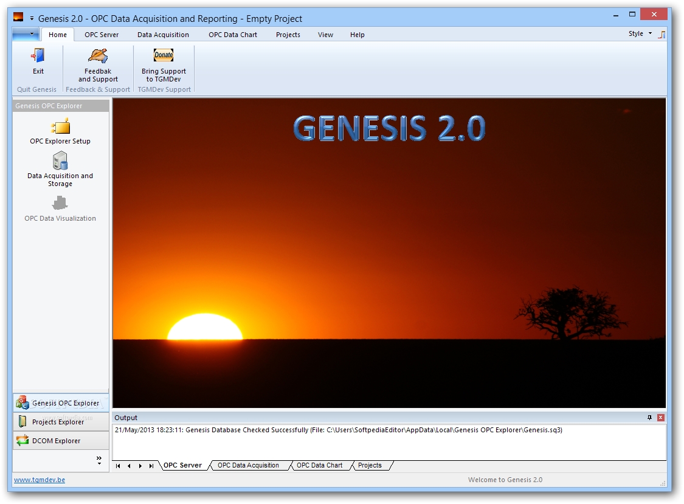Image resolution: width=684 pixels, height=504 pixels.
Task: Switch to the Home ribbon tab
Action: pos(58,35)
